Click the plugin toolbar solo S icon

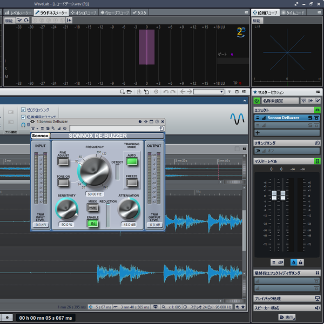48,129
